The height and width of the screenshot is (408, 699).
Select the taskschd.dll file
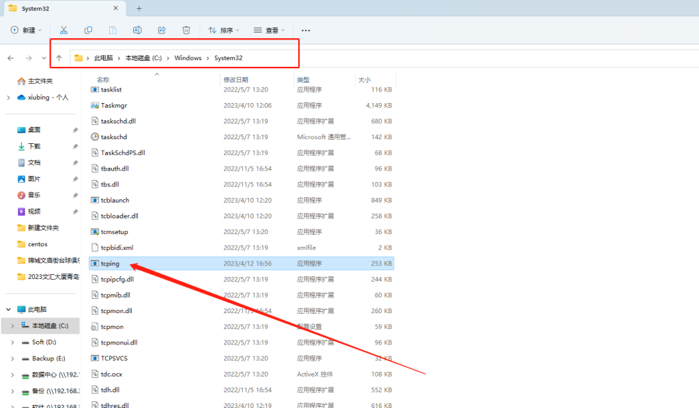click(x=241, y=121)
